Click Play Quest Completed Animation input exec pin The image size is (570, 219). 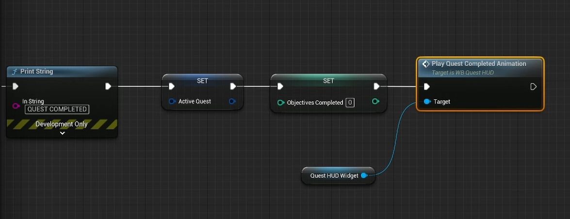(x=427, y=86)
